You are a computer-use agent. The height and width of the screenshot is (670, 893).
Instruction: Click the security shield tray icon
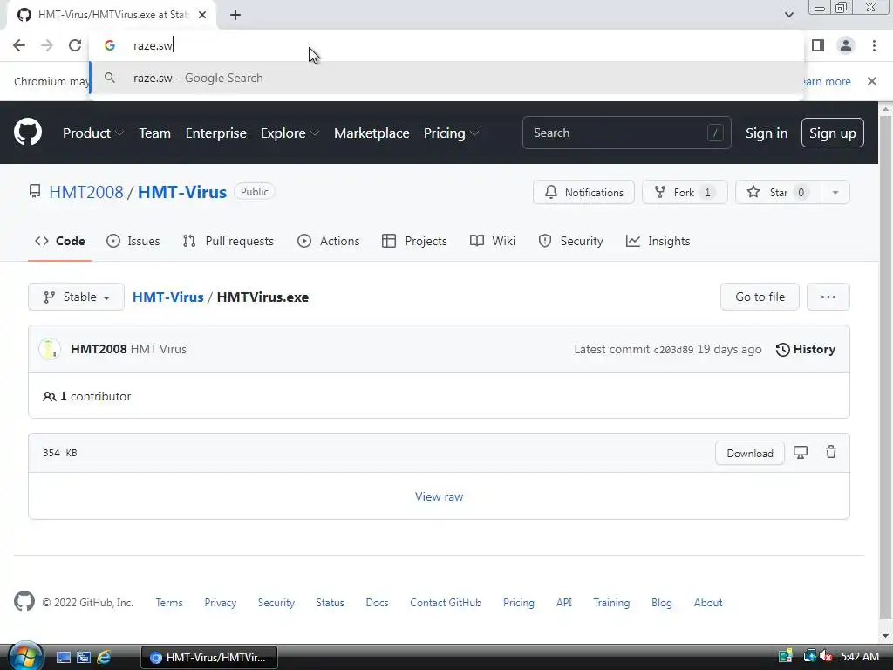[786, 657]
